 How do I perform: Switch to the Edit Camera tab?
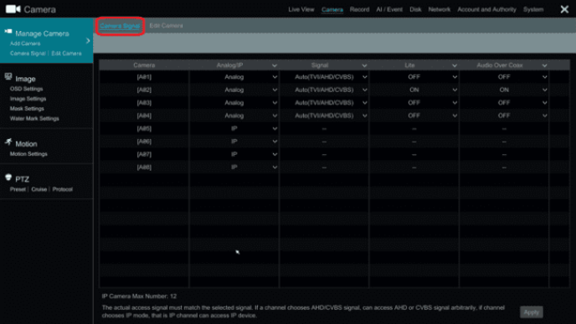tap(166, 26)
